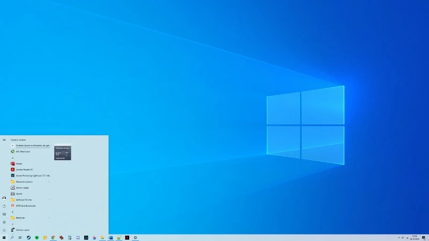Open the yellow round taskbar app icon

click(x=45, y=238)
